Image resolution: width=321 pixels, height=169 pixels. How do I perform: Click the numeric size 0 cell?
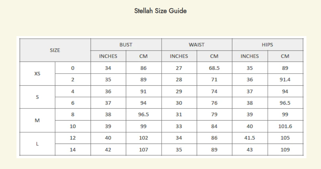(x=73, y=68)
